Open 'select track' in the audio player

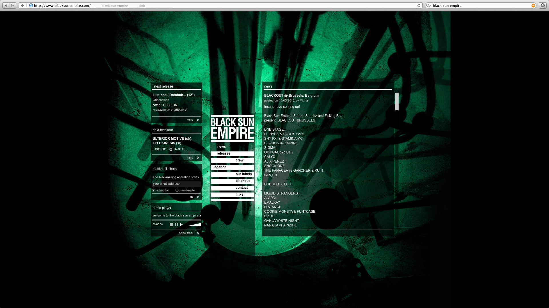(186, 233)
